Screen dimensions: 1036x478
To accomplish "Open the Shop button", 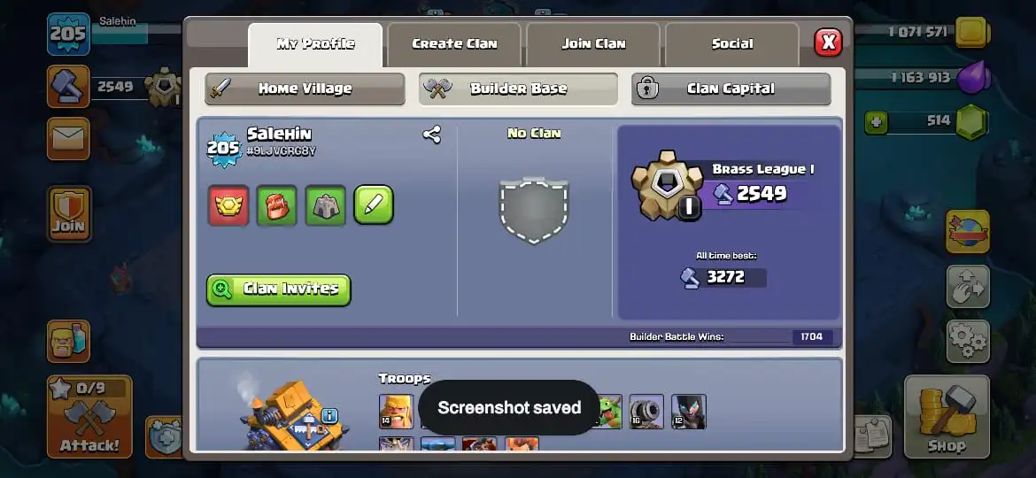I will (x=947, y=417).
